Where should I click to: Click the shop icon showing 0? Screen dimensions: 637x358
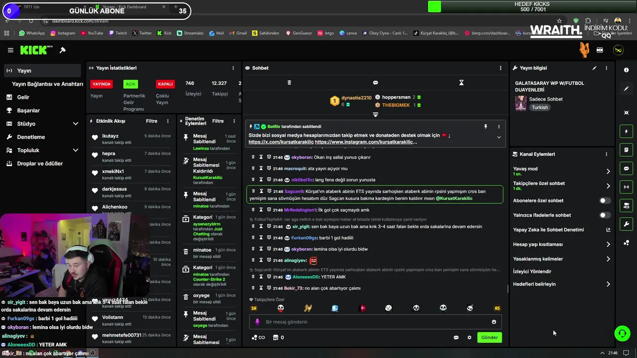[x=278, y=338]
